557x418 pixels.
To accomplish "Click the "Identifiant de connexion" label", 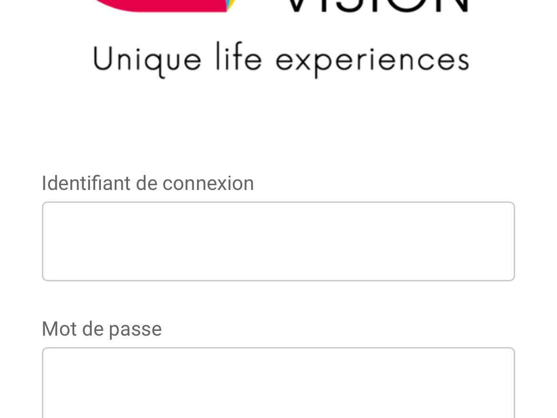I will pyautogui.click(x=148, y=183).
